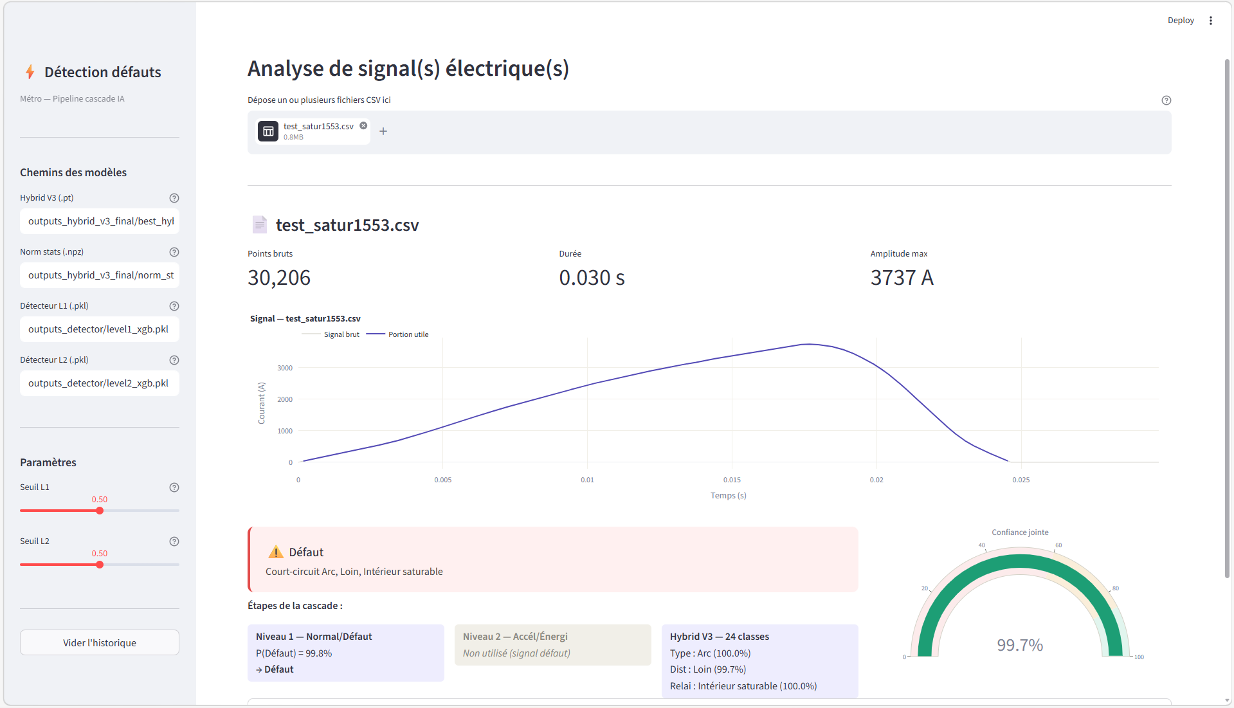Screen dimensions: 1234x708
Task: Click the Deploy button
Action: coord(1180,21)
